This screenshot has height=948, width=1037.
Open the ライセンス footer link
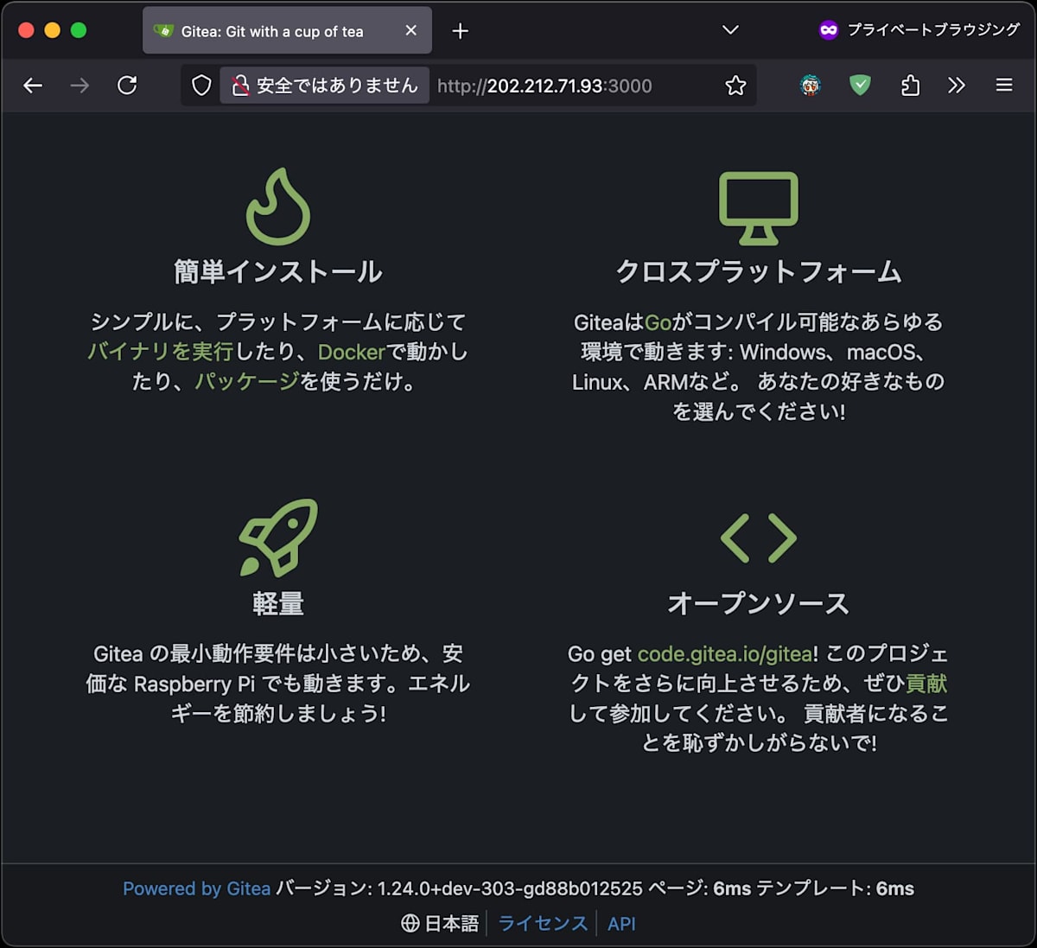[543, 924]
